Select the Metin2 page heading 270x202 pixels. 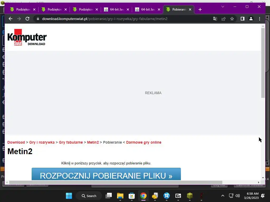(x=20, y=151)
